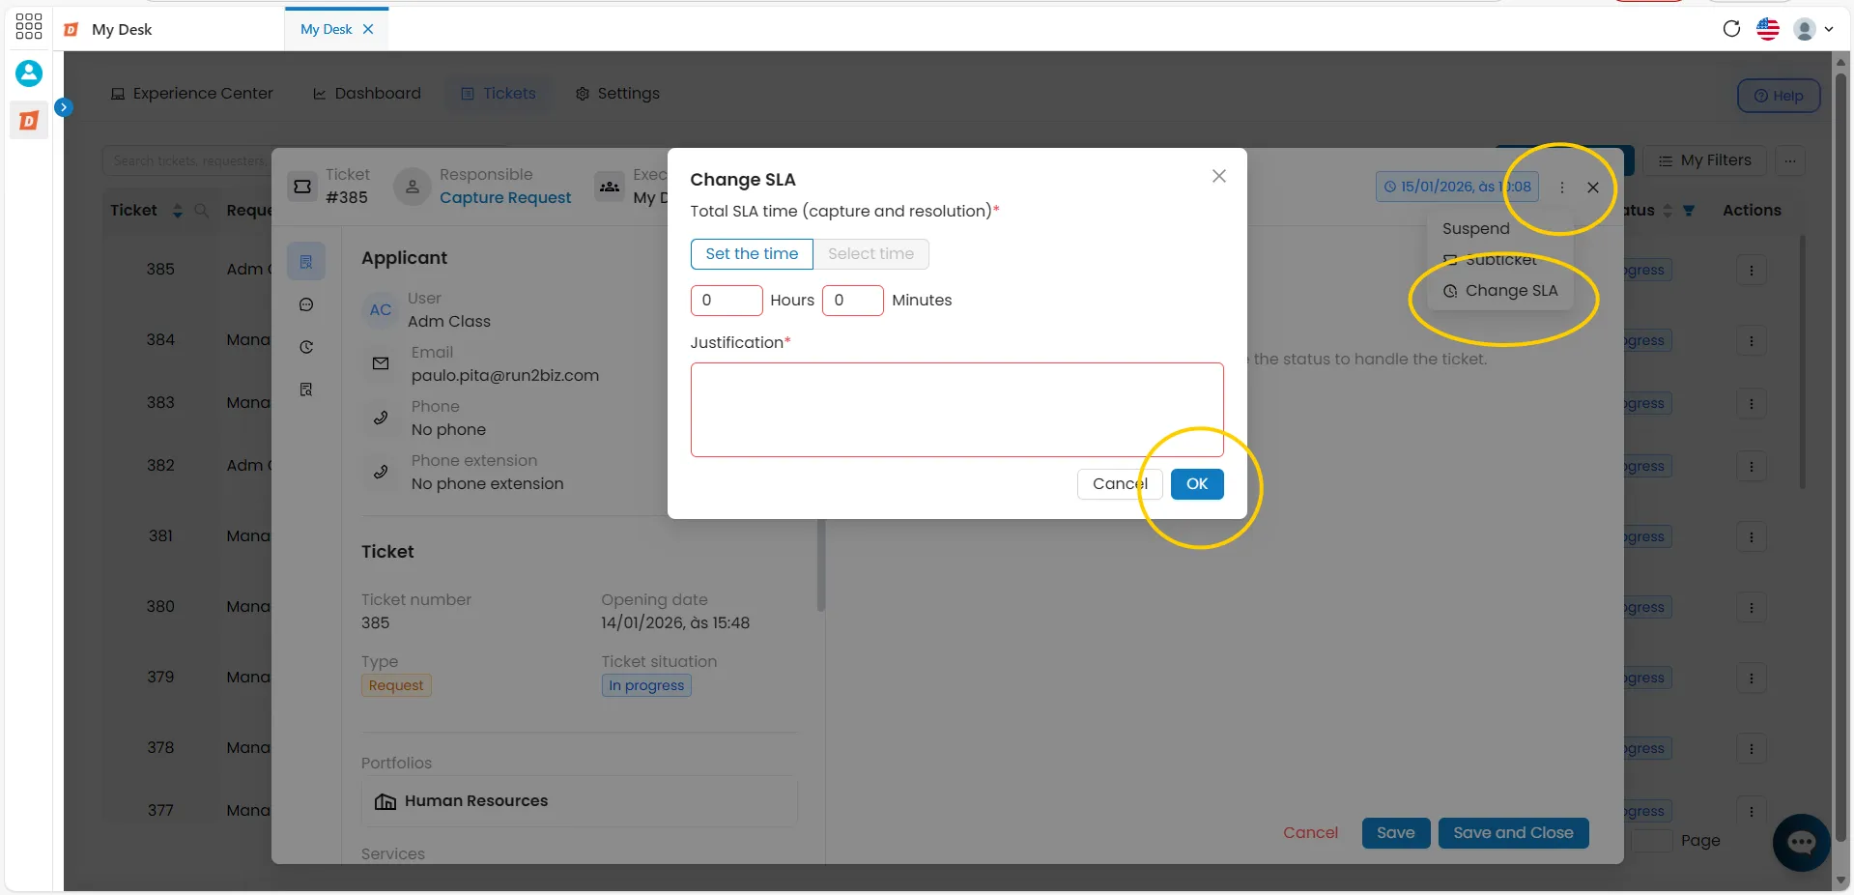Open the search document side tab icon
The width and height of the screenshot is (1854, 895).
[306, 390]
